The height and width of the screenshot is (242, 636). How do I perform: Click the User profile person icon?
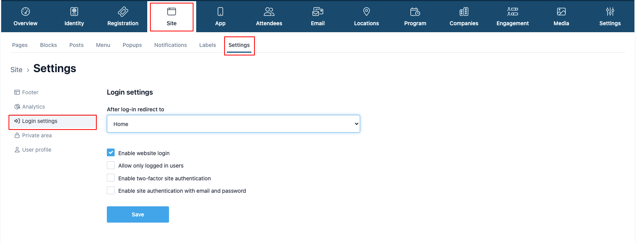click(17, 150)
